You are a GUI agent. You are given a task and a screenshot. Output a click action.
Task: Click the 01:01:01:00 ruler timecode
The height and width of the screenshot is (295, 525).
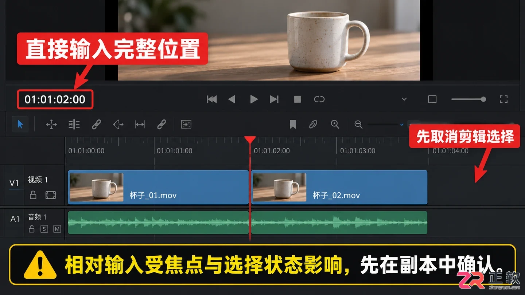pyautogui.click(x=175, y=151)
